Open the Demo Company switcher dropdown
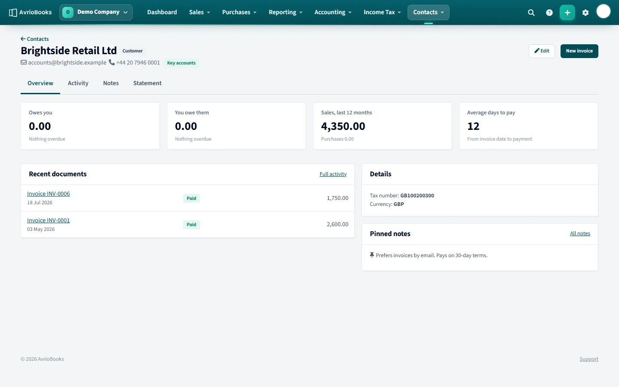619x387 pixels. pyautogui.click(x=96, y=12)
